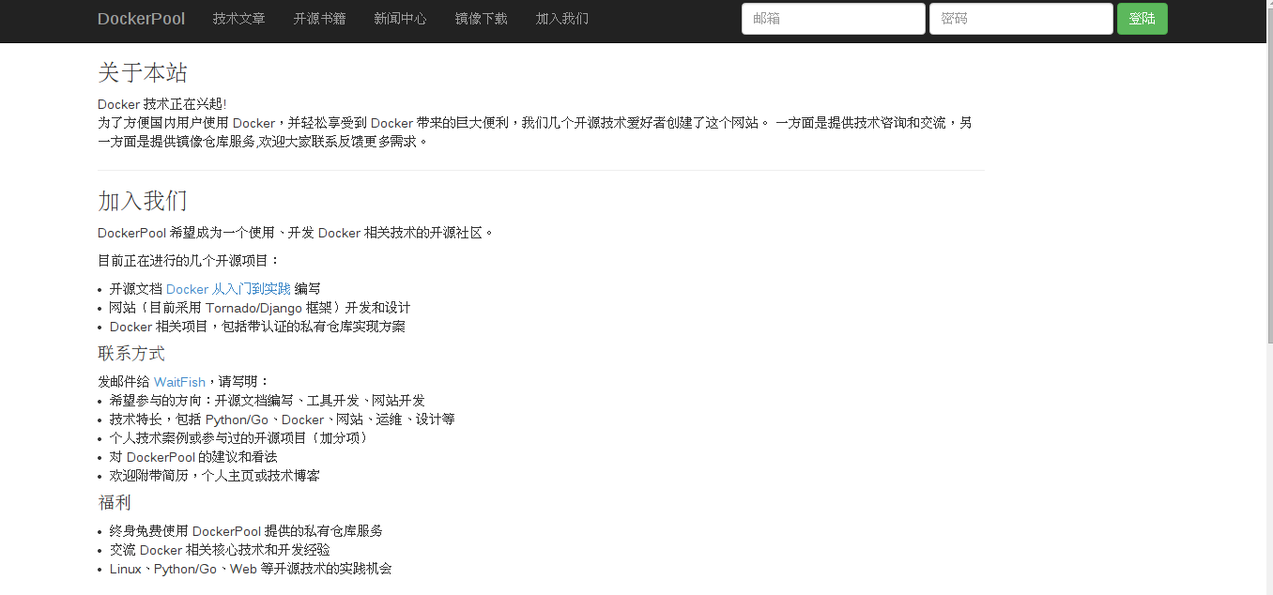Click list item Linux、Python/Go、Web 等开源技术的实践机会
Viewport: 1273px width, 595px height.
coord(251,569)
